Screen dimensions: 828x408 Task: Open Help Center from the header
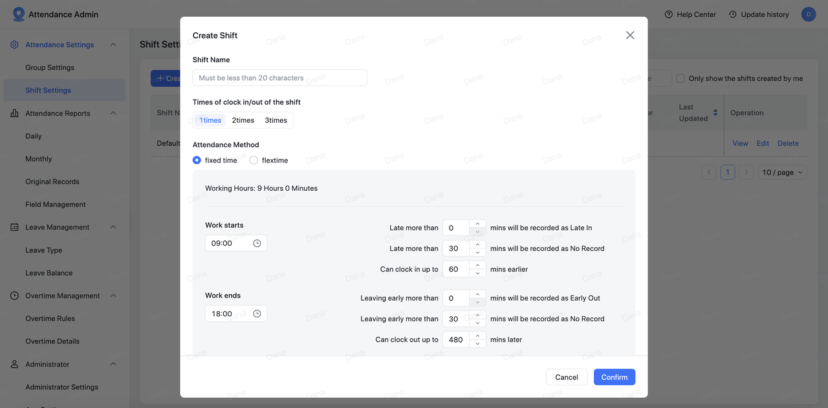click(x=690, y=14)
